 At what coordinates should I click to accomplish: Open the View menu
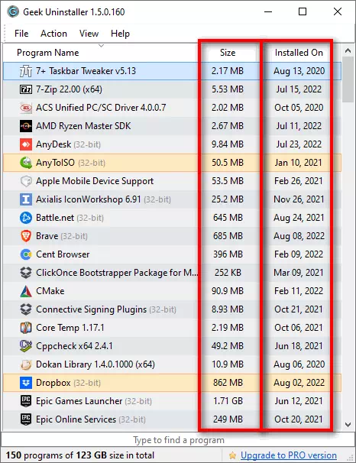pos(89,34)
